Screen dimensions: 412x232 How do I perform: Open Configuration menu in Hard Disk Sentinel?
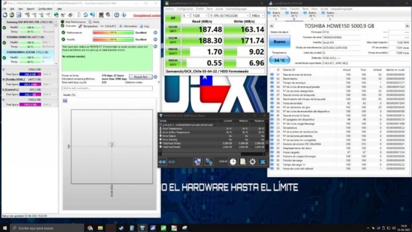point(45,9)
